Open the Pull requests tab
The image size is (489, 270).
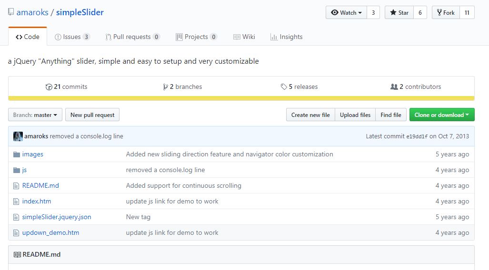tap(133, 37)
